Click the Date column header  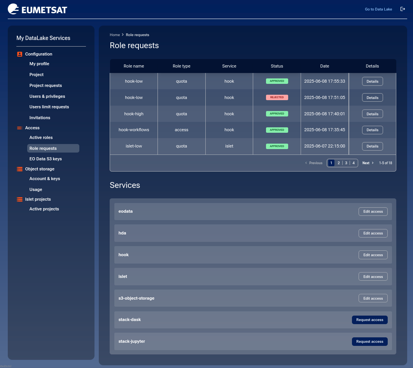[324, 66]
